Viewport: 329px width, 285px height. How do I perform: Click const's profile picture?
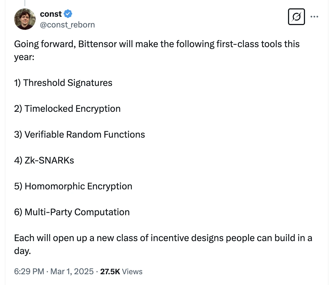pyautogui.click(x=25, y=19)
